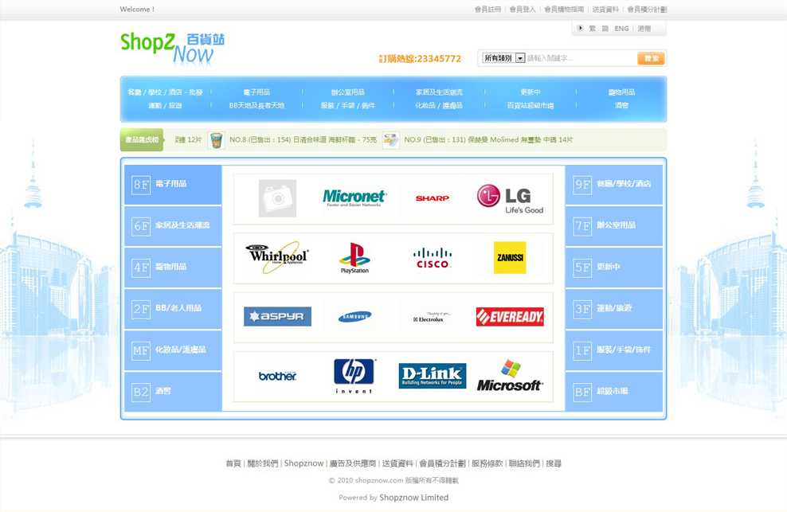Open the Cisco brand logo
The height and width of the screenshot is (512, 787).
[x=433, y=258]
